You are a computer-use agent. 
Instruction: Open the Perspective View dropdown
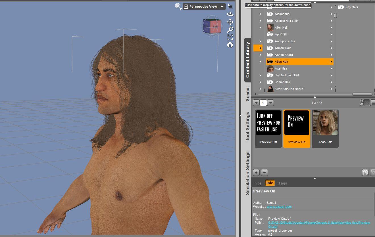222,6
